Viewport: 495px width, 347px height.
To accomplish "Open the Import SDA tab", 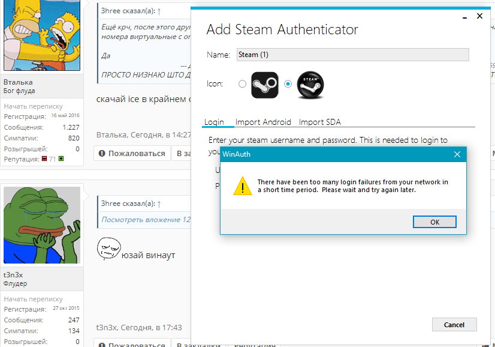I will point(320,122).
